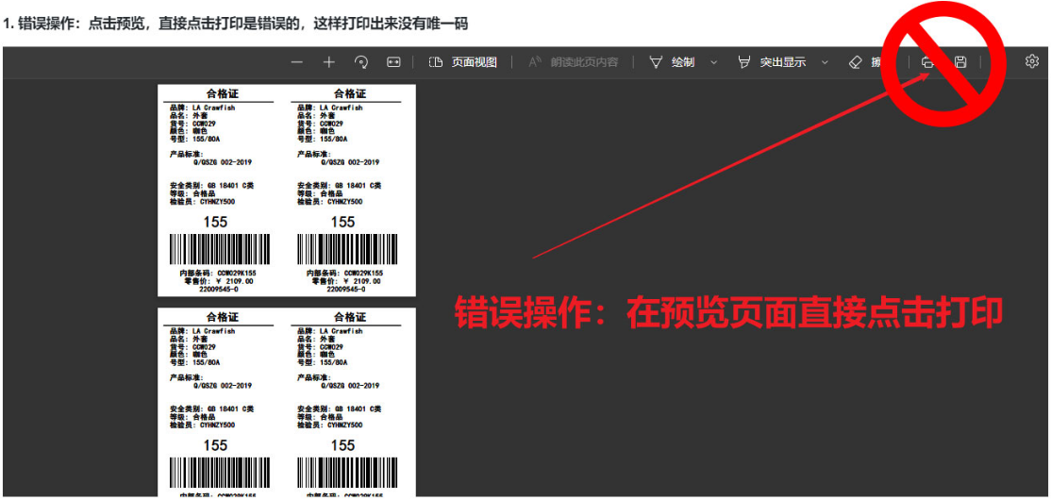Viewport: 1051px width, 500px height.
Task: Click the zoom out minus icon
Action: 297,62
